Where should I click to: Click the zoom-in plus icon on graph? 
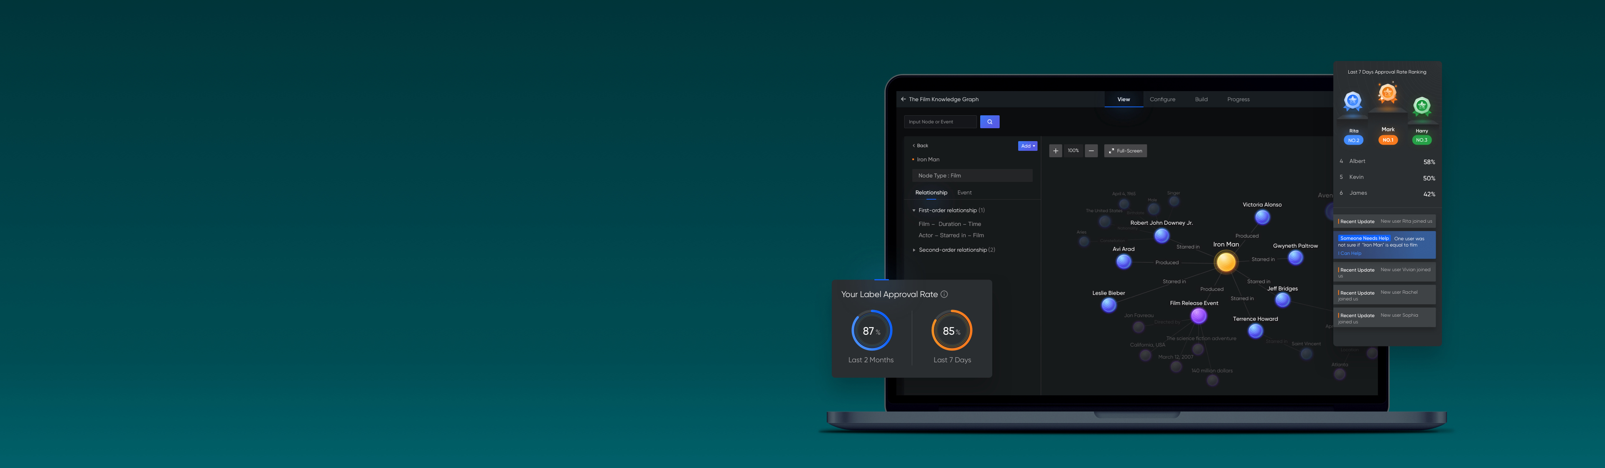[x=1055, y=150]
